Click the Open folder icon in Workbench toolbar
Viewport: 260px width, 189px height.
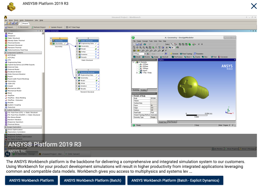tap(9, 23)
